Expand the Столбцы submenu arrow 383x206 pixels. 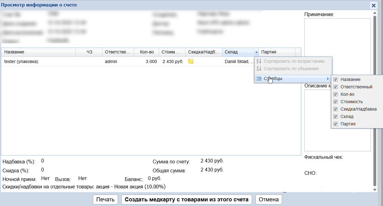[x=328, y=79]
